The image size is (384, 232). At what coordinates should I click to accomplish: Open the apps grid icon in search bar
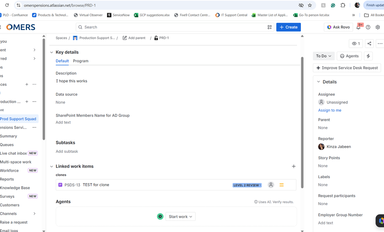[270, 27]
